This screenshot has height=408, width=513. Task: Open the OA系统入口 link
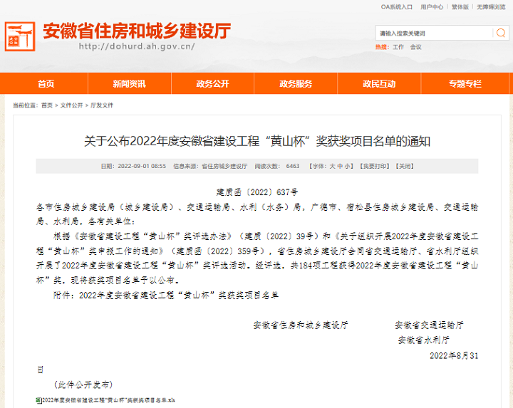click(x=397, y=7)
